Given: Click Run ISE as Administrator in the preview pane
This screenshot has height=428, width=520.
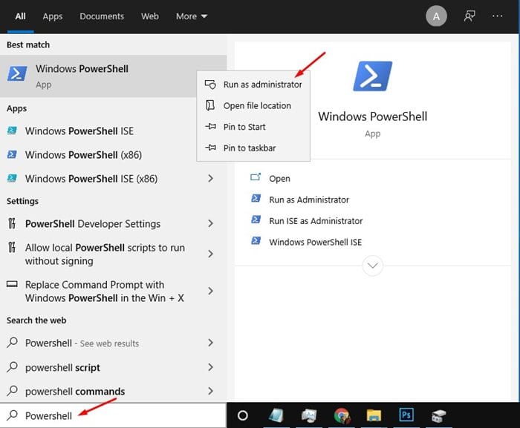Looking at the screenshot, I should [x=316, y=221].
